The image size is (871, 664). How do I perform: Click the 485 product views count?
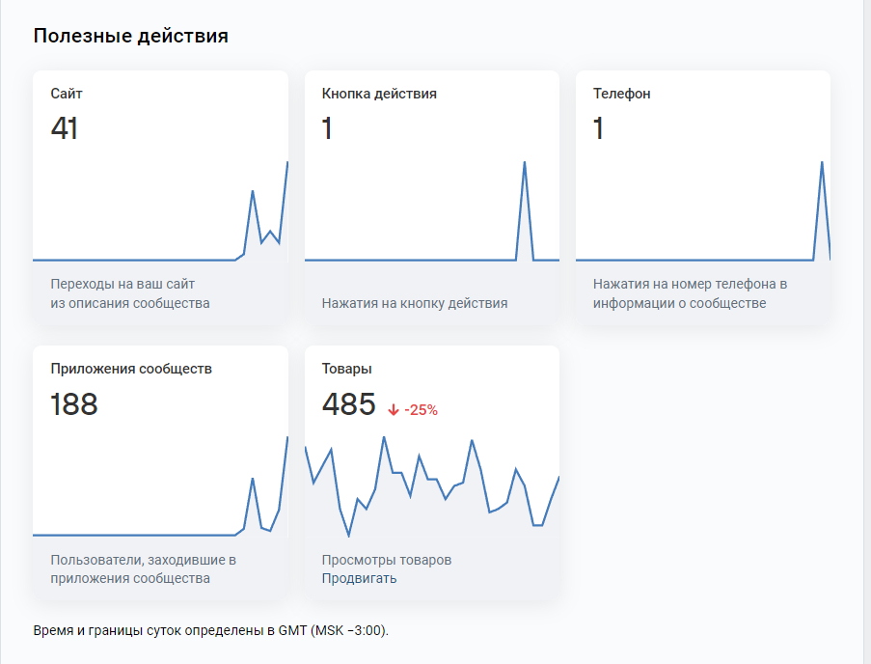pos(348,403)
